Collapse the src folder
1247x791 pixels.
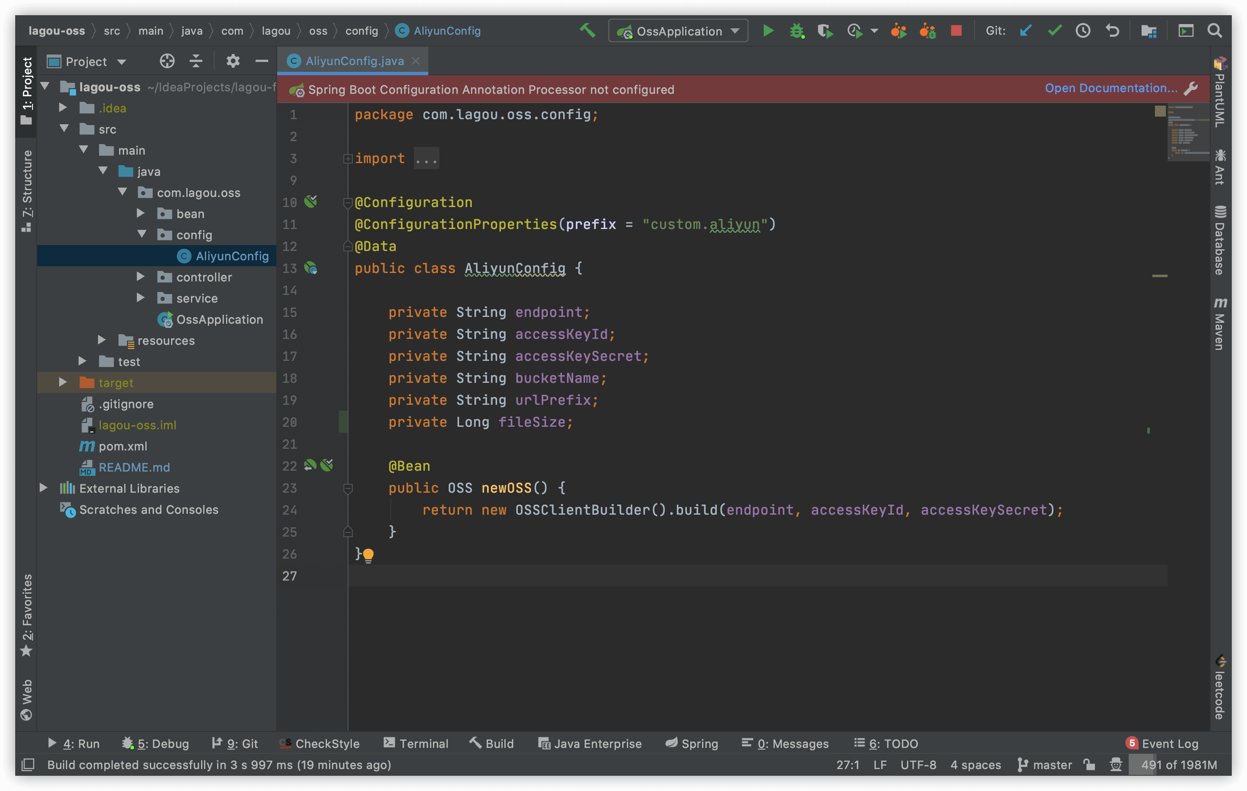point(64,129)
